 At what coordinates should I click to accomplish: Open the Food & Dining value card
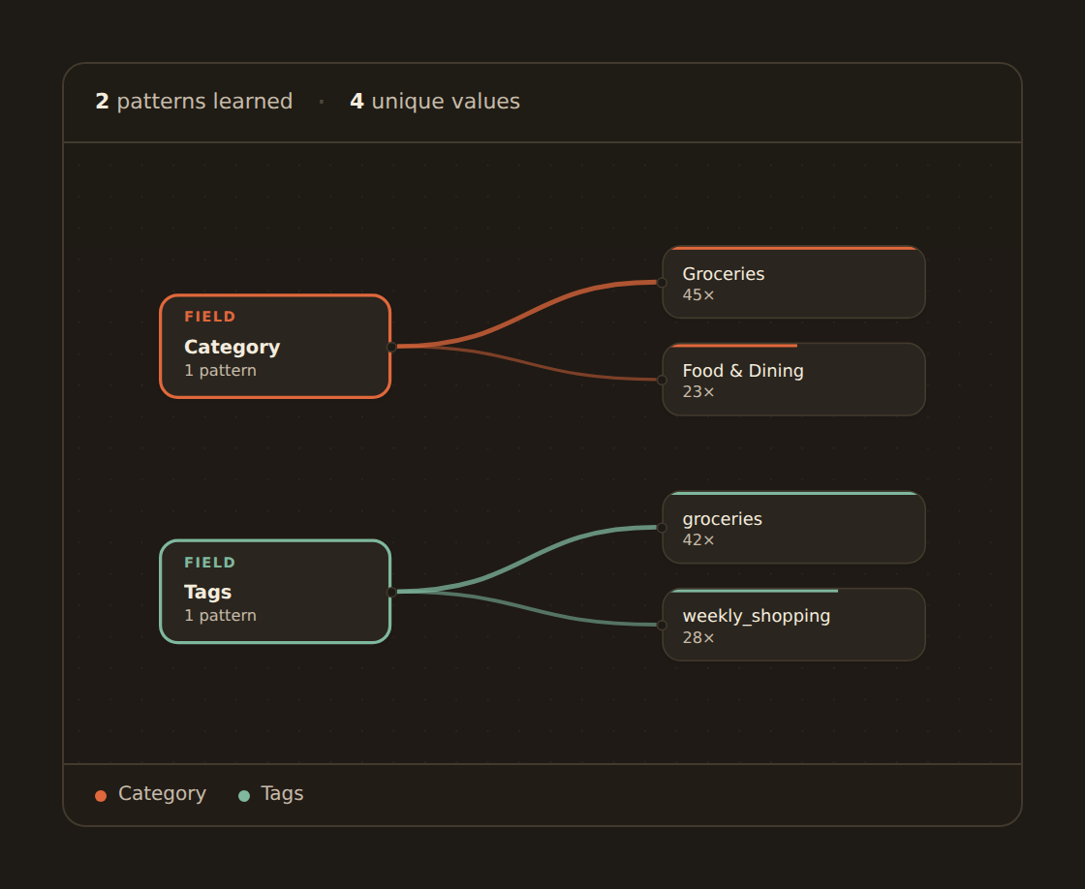[793, 380]
